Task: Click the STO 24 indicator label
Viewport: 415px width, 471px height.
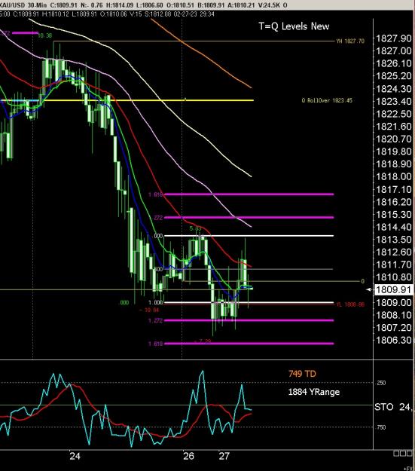Action: coord(393,407)
